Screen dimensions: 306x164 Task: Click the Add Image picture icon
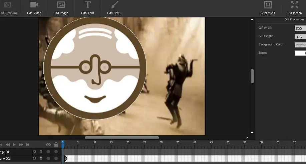61,5
